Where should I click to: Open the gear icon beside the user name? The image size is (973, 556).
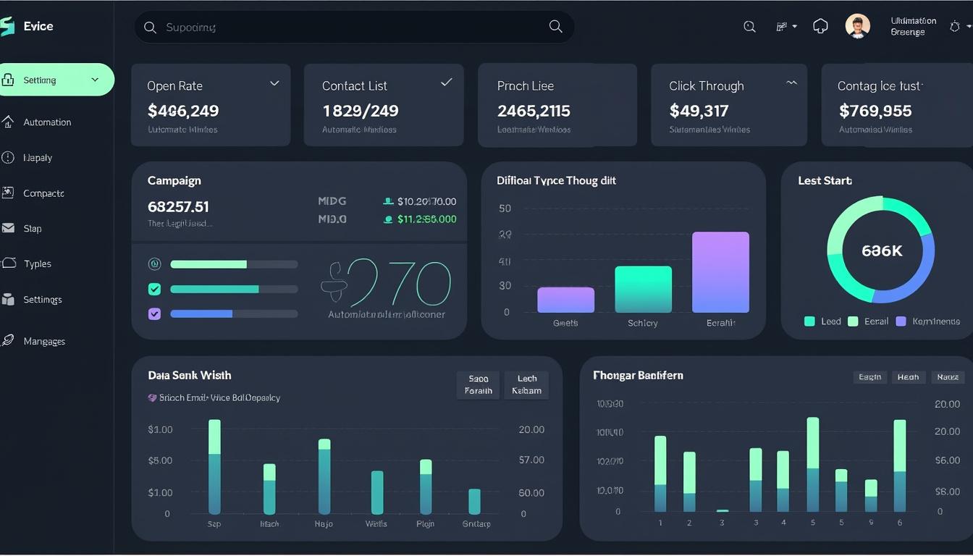(955, 26)
